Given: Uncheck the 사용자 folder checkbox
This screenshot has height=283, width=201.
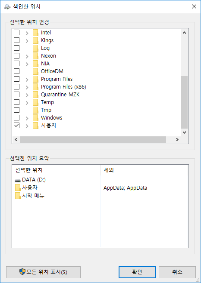Looking at the screenshot, I should [17, 126].
